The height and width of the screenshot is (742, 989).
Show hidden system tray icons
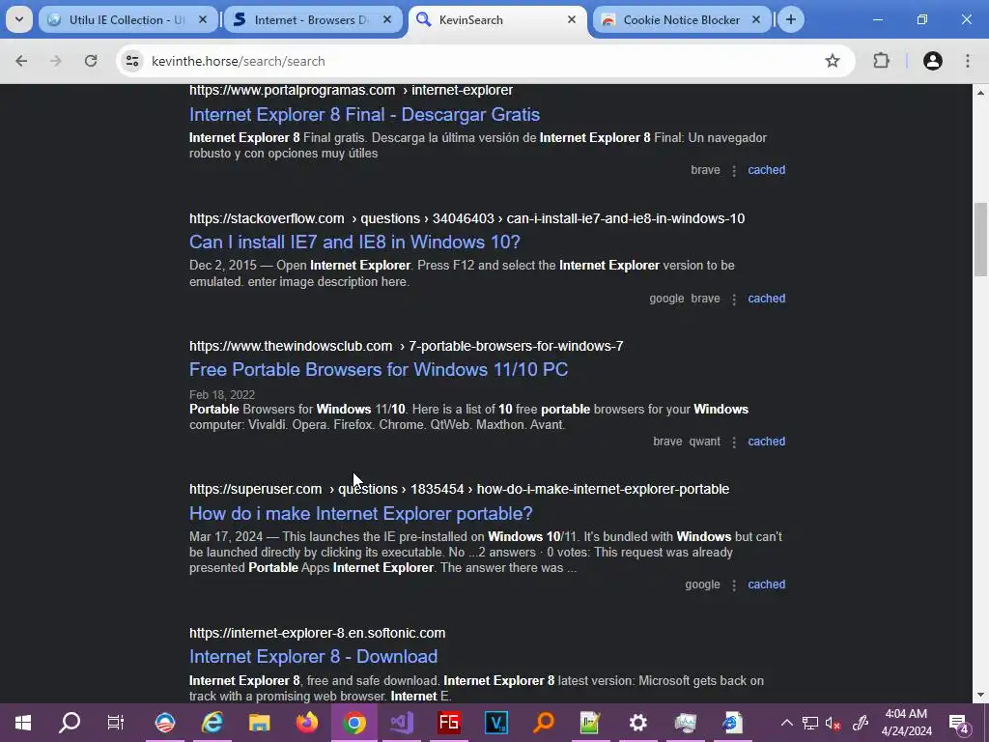[x=786, y=723]
